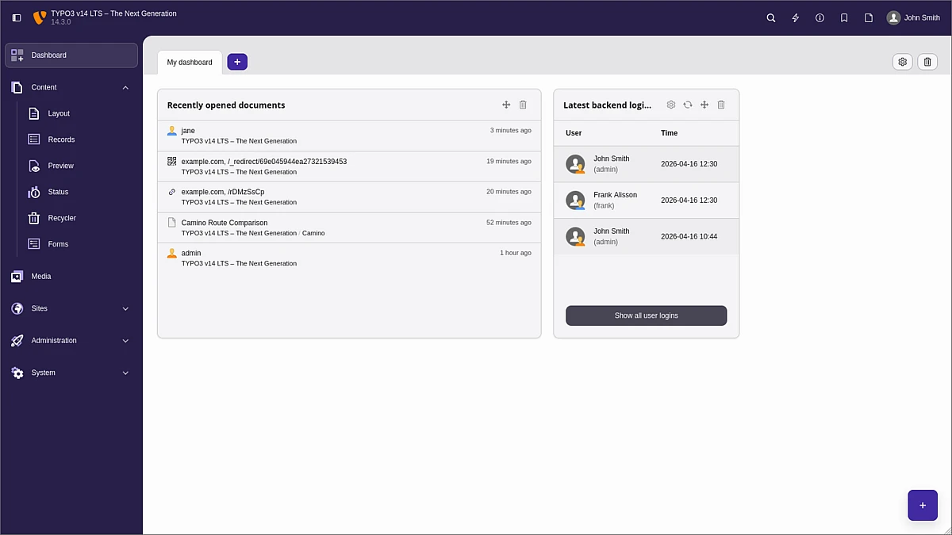Open settings of Latest backend logins widget
This screenshot has height=535, width=952.
click(x=671, y=105)
